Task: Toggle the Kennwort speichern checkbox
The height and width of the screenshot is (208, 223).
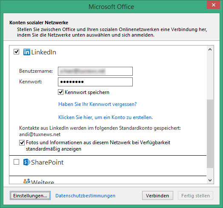Action: pyautogui.click(x=60, y=92)
